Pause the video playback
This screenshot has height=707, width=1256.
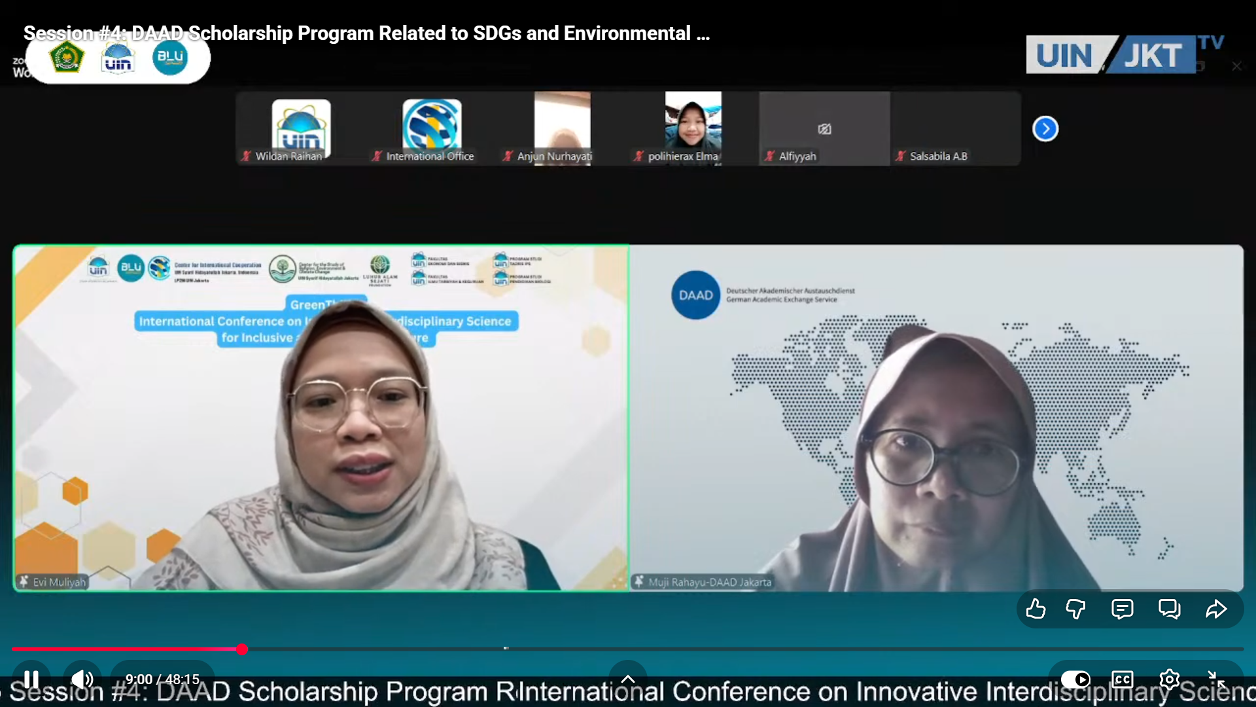coord(31,679)
